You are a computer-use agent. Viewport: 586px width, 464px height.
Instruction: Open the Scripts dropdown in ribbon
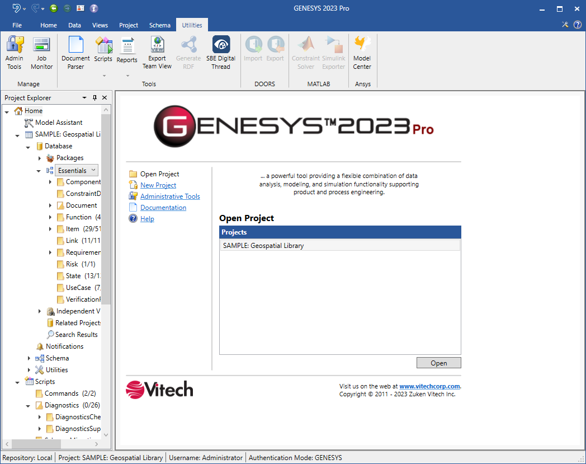pyautogui.click(x=103, y=75)
